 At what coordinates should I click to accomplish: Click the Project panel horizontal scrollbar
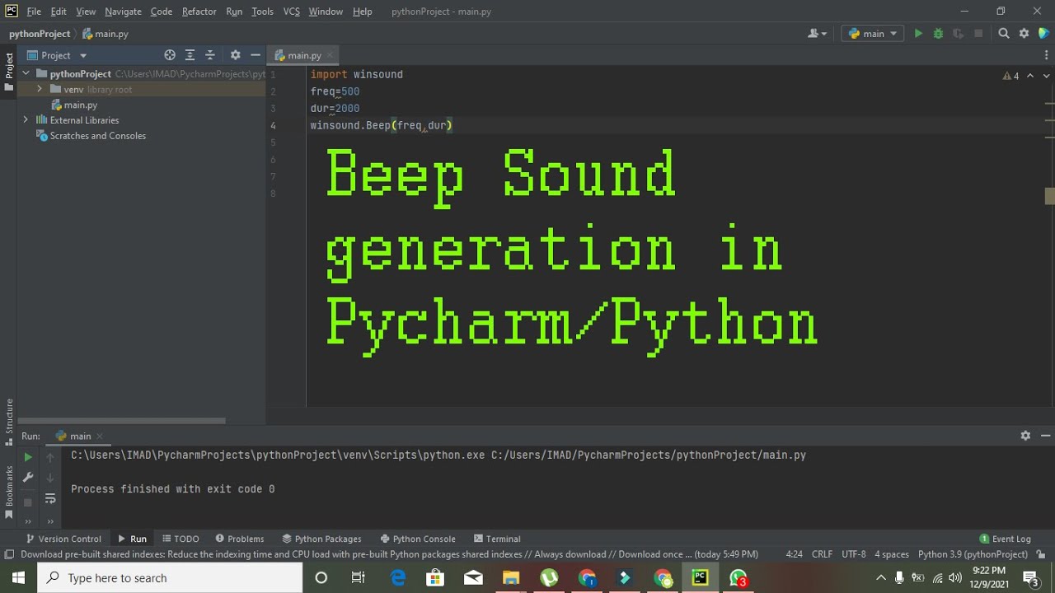(121, 420)
